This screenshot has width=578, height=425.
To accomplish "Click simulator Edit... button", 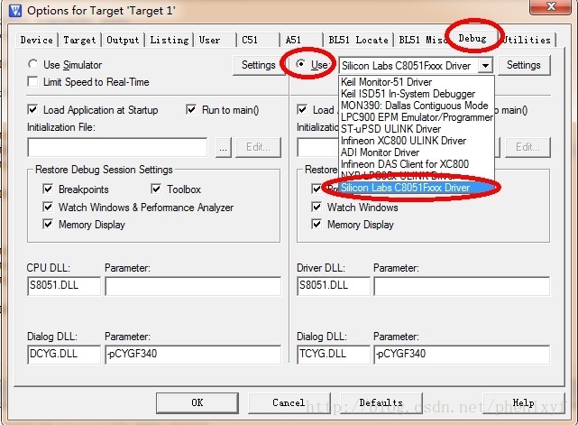I will coord(258,148).
